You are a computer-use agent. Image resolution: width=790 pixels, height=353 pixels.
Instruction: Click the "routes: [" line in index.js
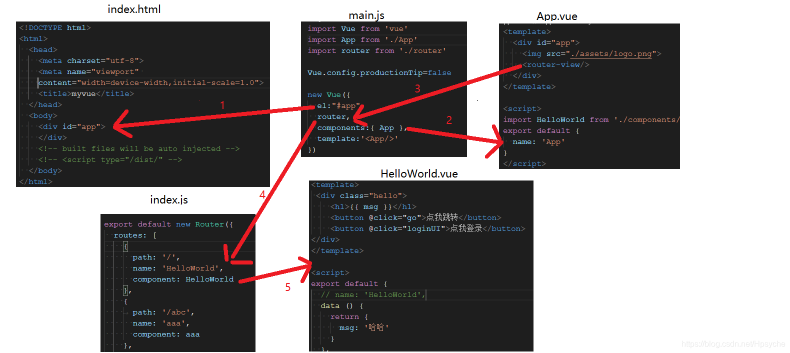[135, 235]
